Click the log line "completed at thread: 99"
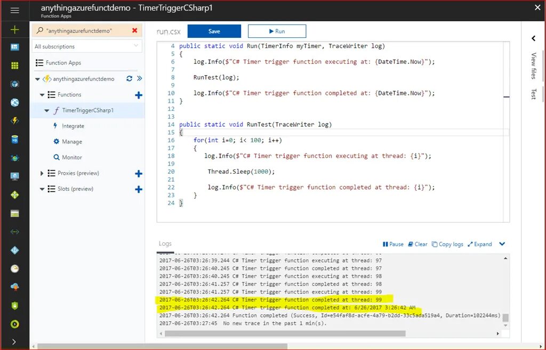 coord(270,299)
